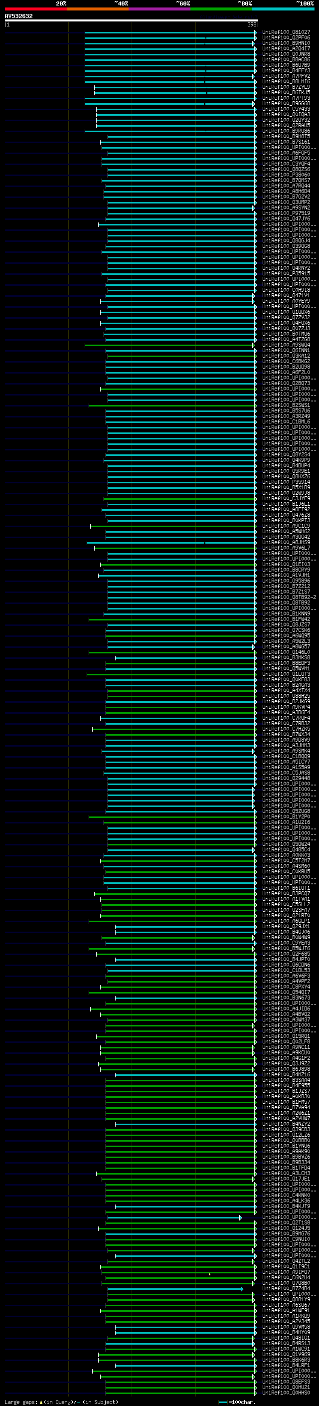319x1406 pixels.
Task: Click the green ~80% identity legend segment
Action: click(221, 9)
